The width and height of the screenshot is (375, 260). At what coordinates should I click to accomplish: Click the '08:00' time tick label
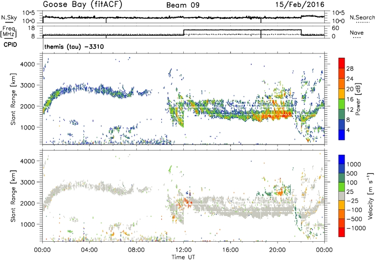click(136, 250)
